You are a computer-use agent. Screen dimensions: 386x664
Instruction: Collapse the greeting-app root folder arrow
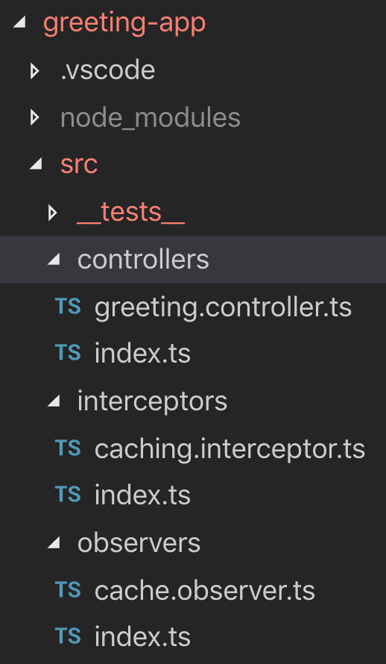[x=19, y=23]
